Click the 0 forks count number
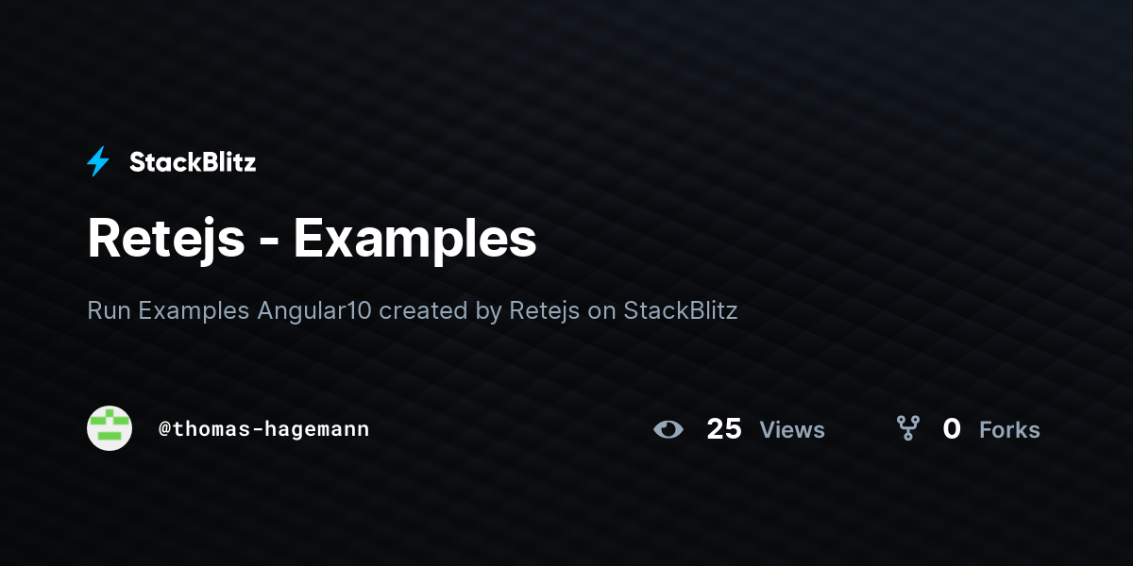The width and height of the screenshot is (1133, 566). (952, 429)
